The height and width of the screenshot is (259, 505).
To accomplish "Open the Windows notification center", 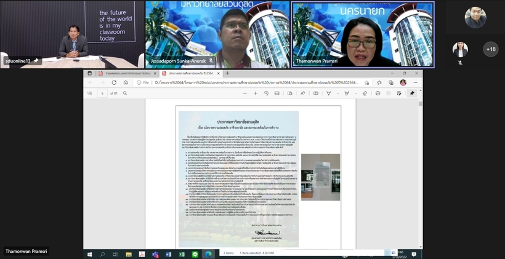I will pyautogui.click(x=414, y=254).
